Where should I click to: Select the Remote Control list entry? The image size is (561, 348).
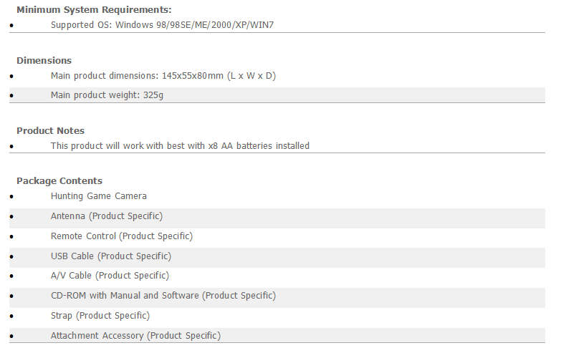pyautogui.click(x=122, y=236)
